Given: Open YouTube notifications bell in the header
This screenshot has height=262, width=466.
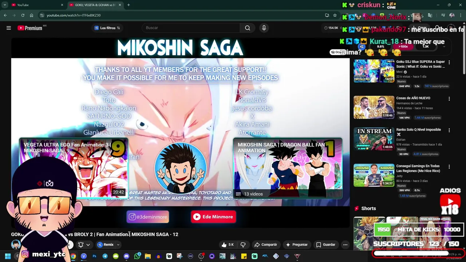Looking at the screenshot, I should (437, 28).
